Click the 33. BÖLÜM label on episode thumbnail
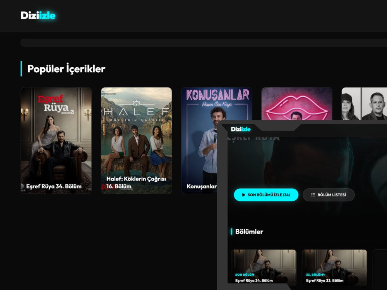The height and width of the screenshot is (290, 387). 315,275
